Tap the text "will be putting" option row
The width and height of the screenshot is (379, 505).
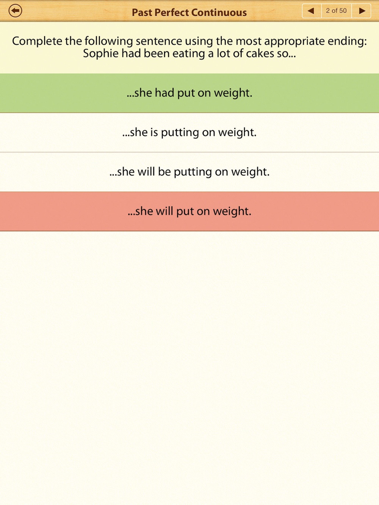[x=189, y=172]
